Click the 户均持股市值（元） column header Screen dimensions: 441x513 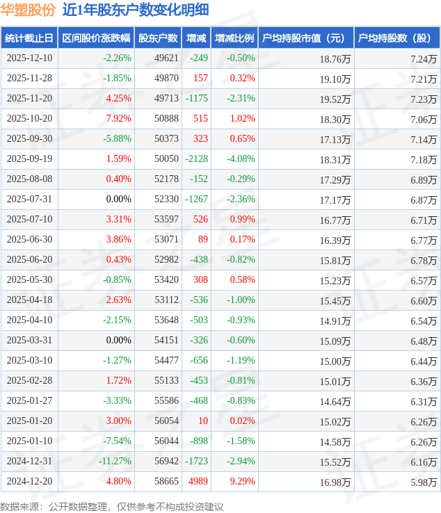point(305,38)
